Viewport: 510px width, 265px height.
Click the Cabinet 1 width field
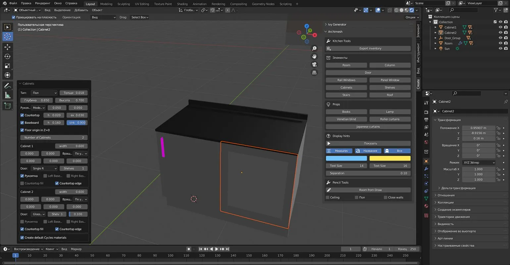(x=71, y=146)
